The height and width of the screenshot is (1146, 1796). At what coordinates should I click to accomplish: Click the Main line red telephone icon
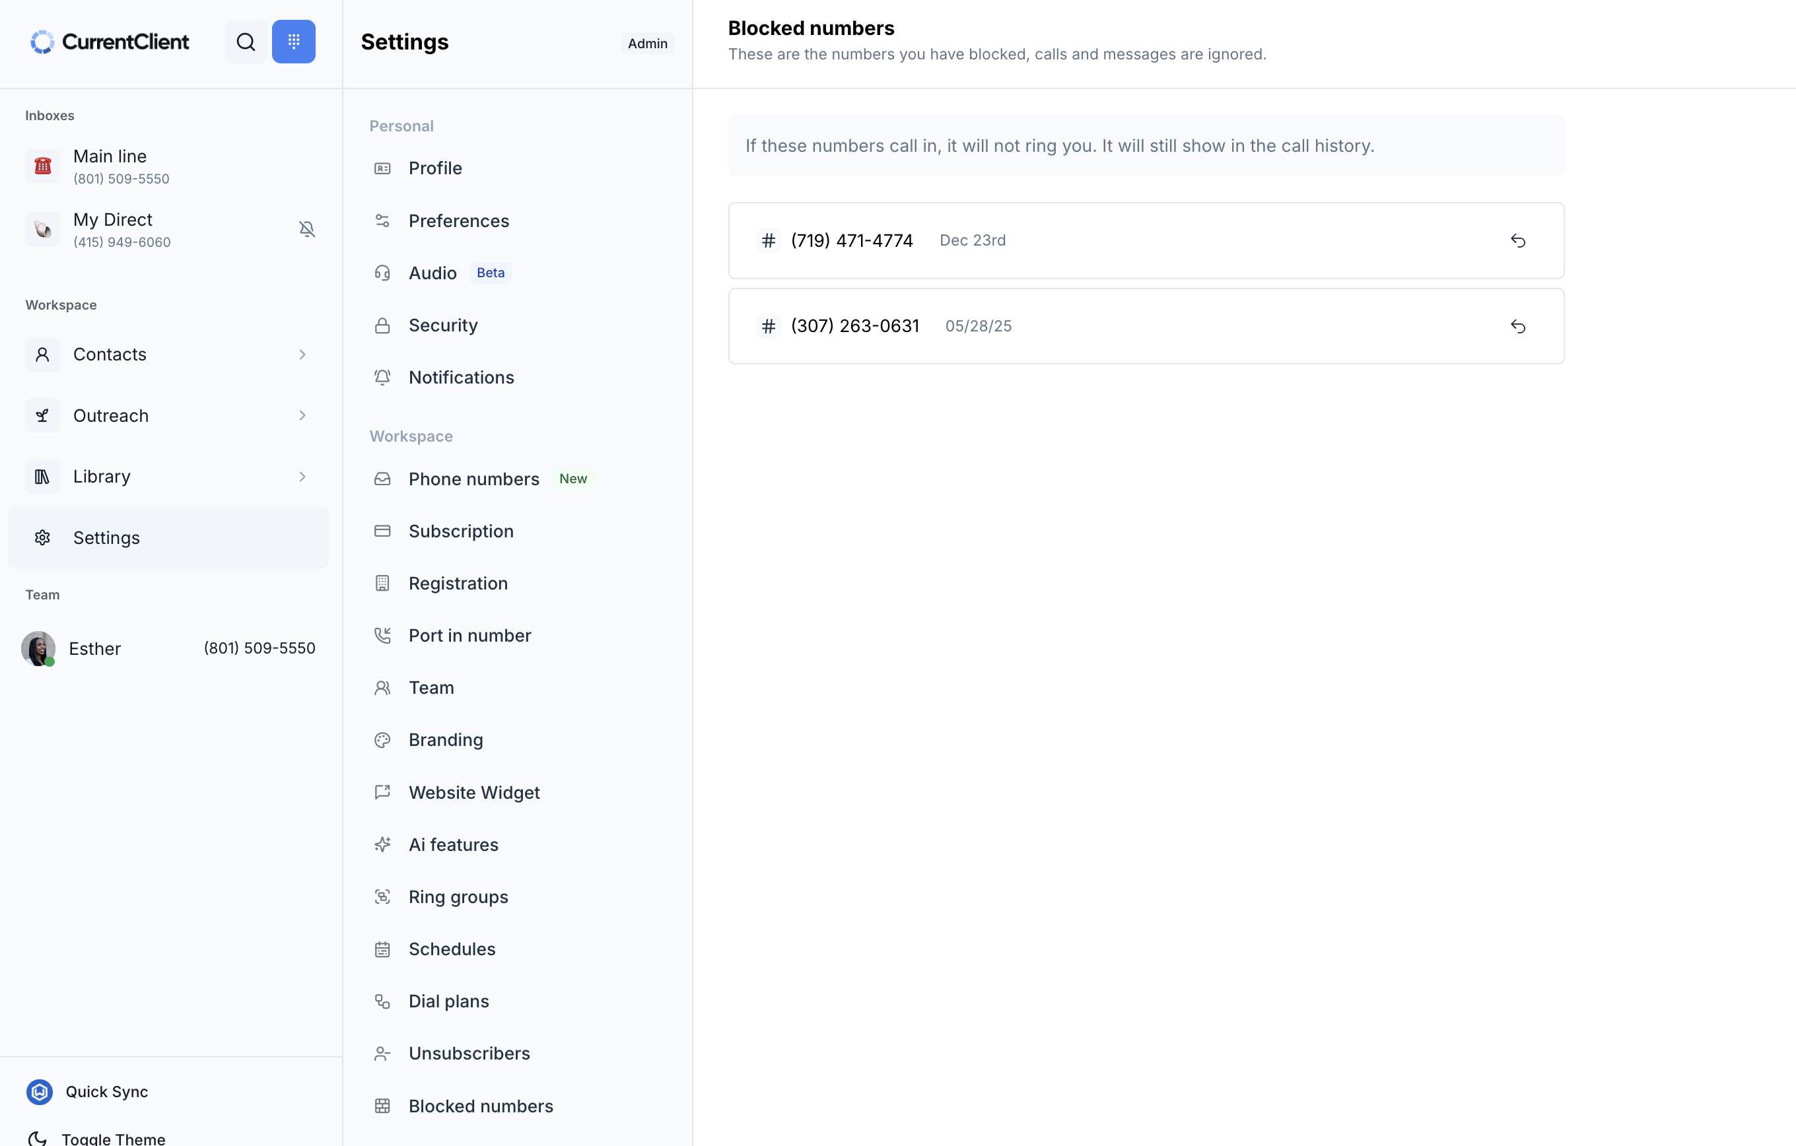tap(42, 166)
